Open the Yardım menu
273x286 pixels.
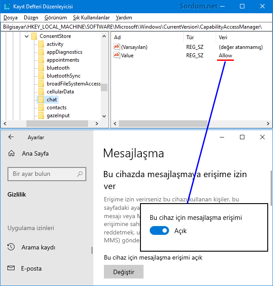point(124,18)
